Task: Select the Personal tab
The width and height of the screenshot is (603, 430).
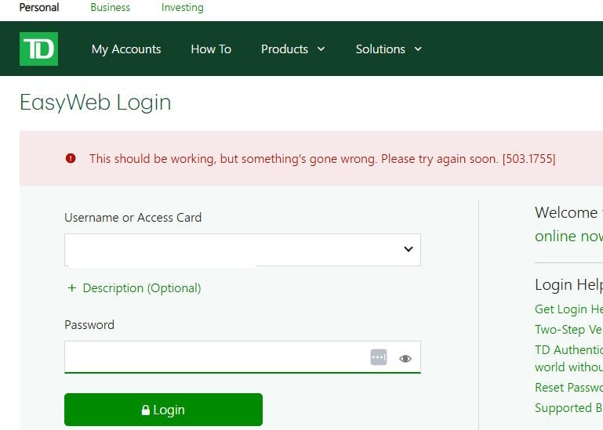Action: pos(39,8)
